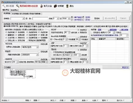Open the 邮件 tab

click(x=103, y=26)
